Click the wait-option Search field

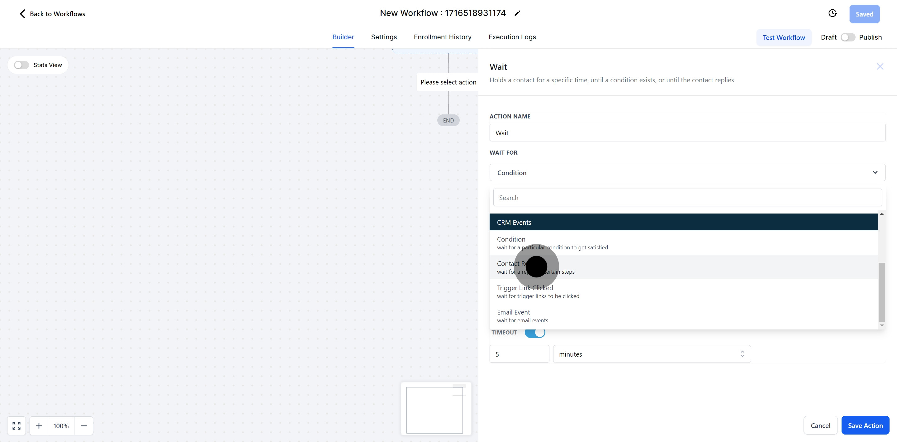coord(687,198)
